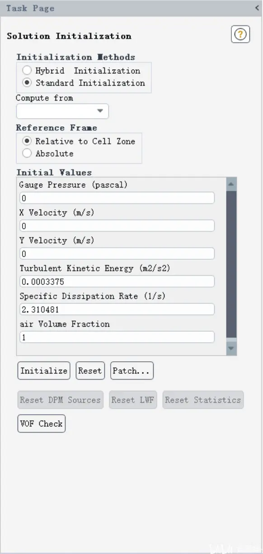This screenshot has width=263, height=554.
Task: Open the Compute from dropdown
Action: tap(62, 111)
